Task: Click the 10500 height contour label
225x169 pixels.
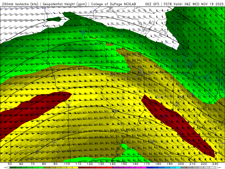Action: 86,41
